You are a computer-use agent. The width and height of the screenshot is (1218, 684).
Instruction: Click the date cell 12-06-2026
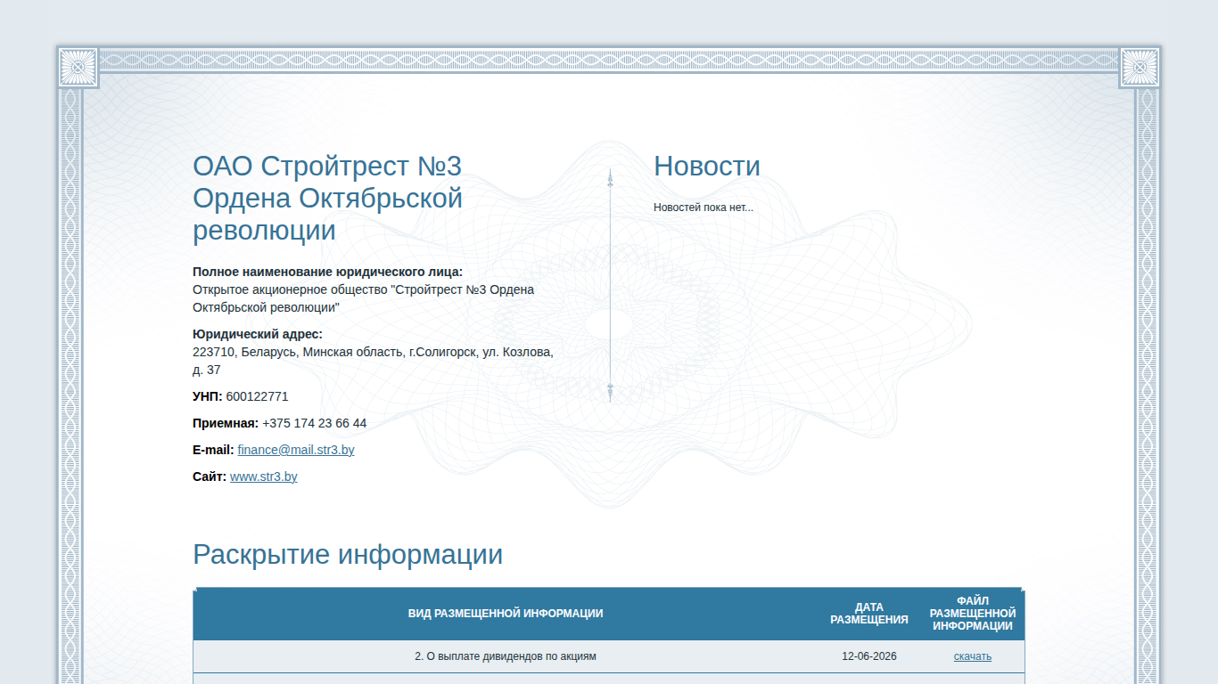869,656
